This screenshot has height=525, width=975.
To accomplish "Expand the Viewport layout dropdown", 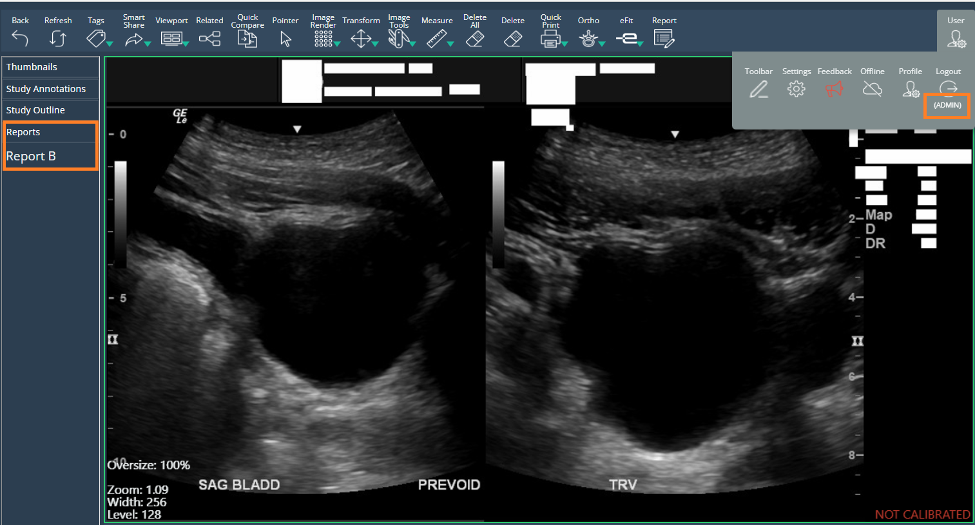I will click(x=186, y=44).
